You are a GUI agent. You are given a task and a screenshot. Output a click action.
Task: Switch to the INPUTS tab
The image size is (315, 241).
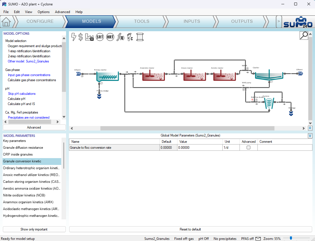pyautogui.click(x=192, y=21)
